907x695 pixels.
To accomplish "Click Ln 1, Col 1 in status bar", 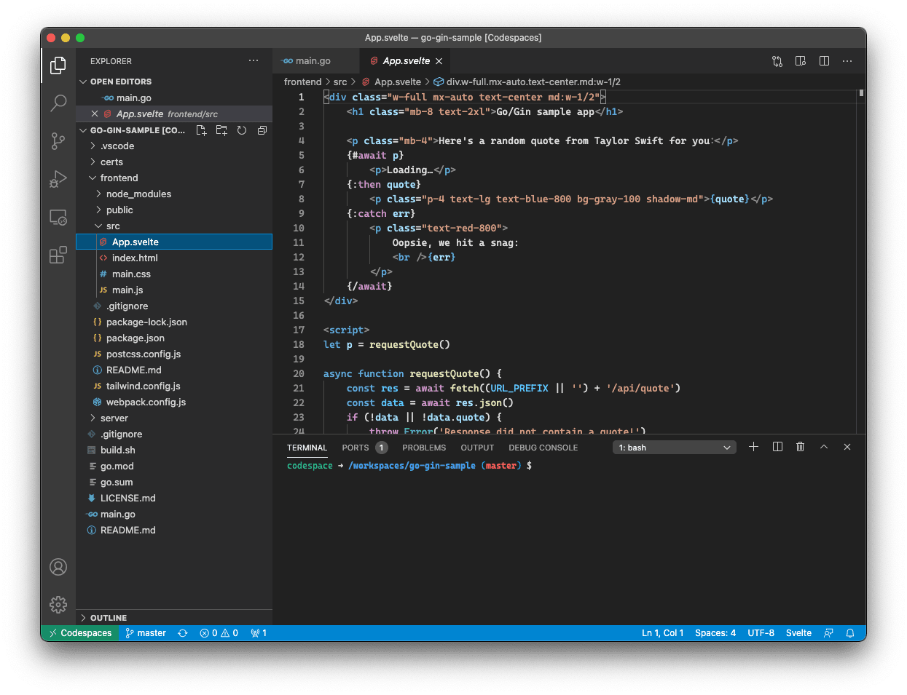I will tap(663, 633).
